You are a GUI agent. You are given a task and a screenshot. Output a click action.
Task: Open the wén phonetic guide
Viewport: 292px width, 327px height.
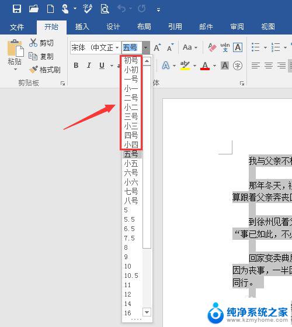click(225, 47)
